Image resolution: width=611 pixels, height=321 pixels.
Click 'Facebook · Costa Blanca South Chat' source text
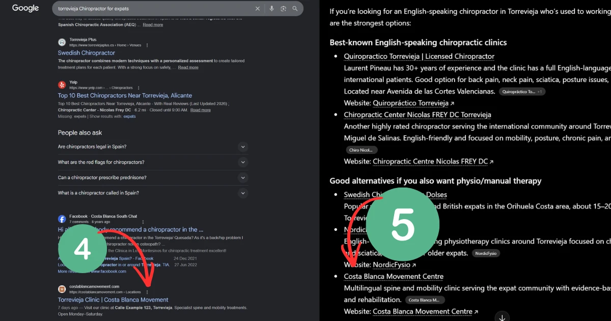point(103,217)
